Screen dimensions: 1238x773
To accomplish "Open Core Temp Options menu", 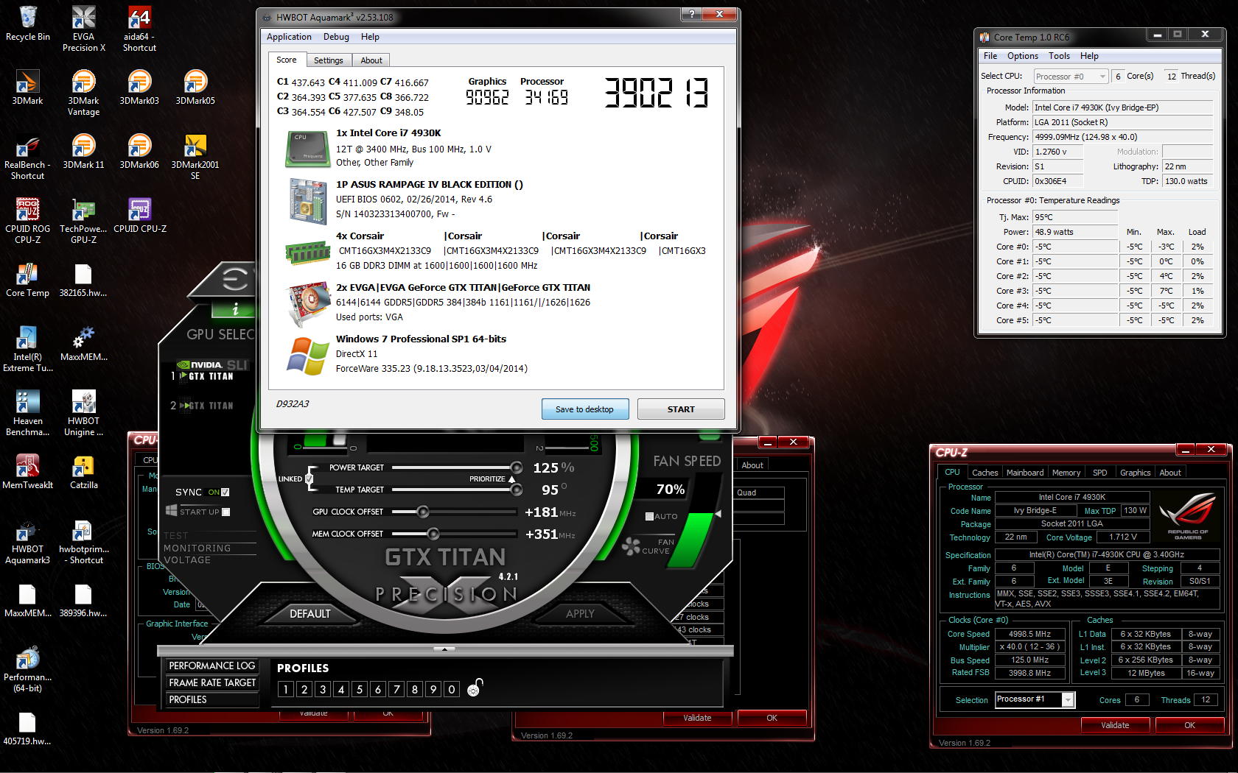I will 1022,56.
